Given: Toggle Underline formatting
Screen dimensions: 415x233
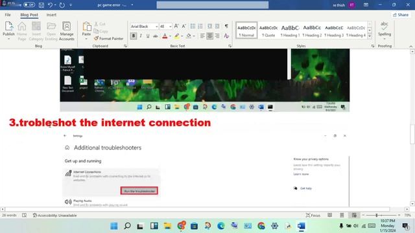Looking at the screenshot, I should (x=148, y=36).
